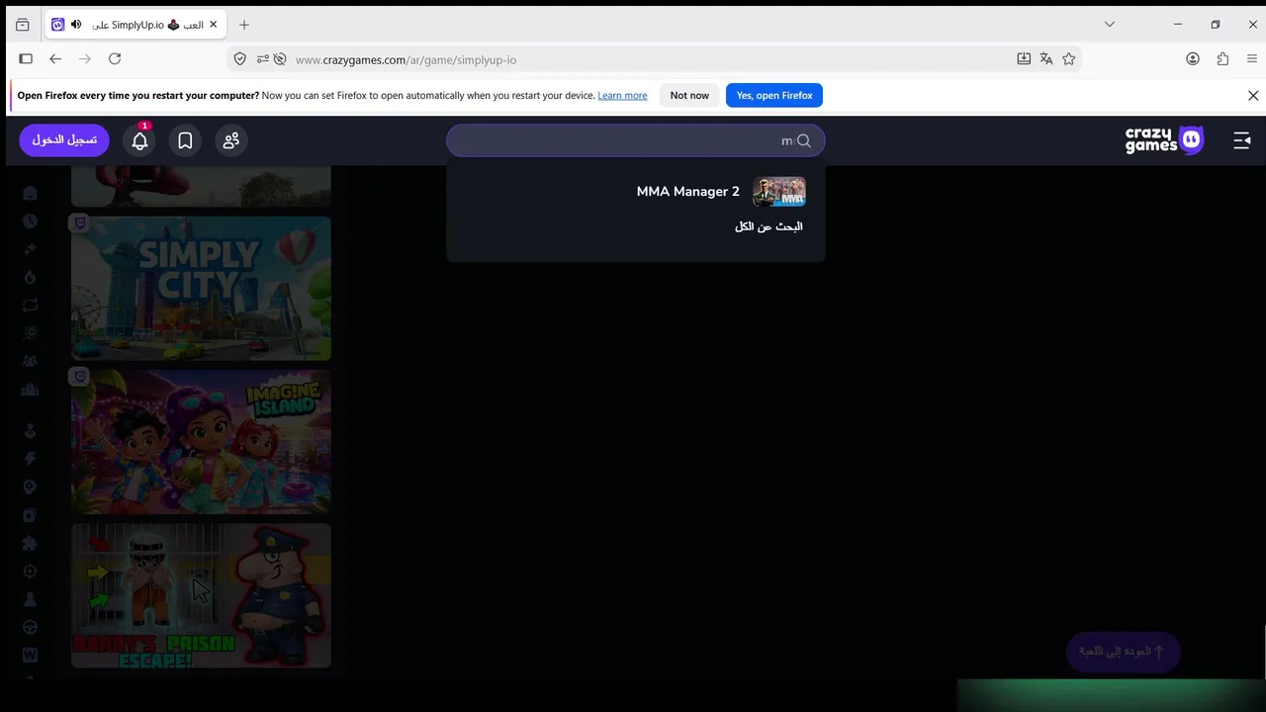Screen dimensions: 1266x712
Task: Open the puzzle piece category in sidebar
Action: [30, 543]
